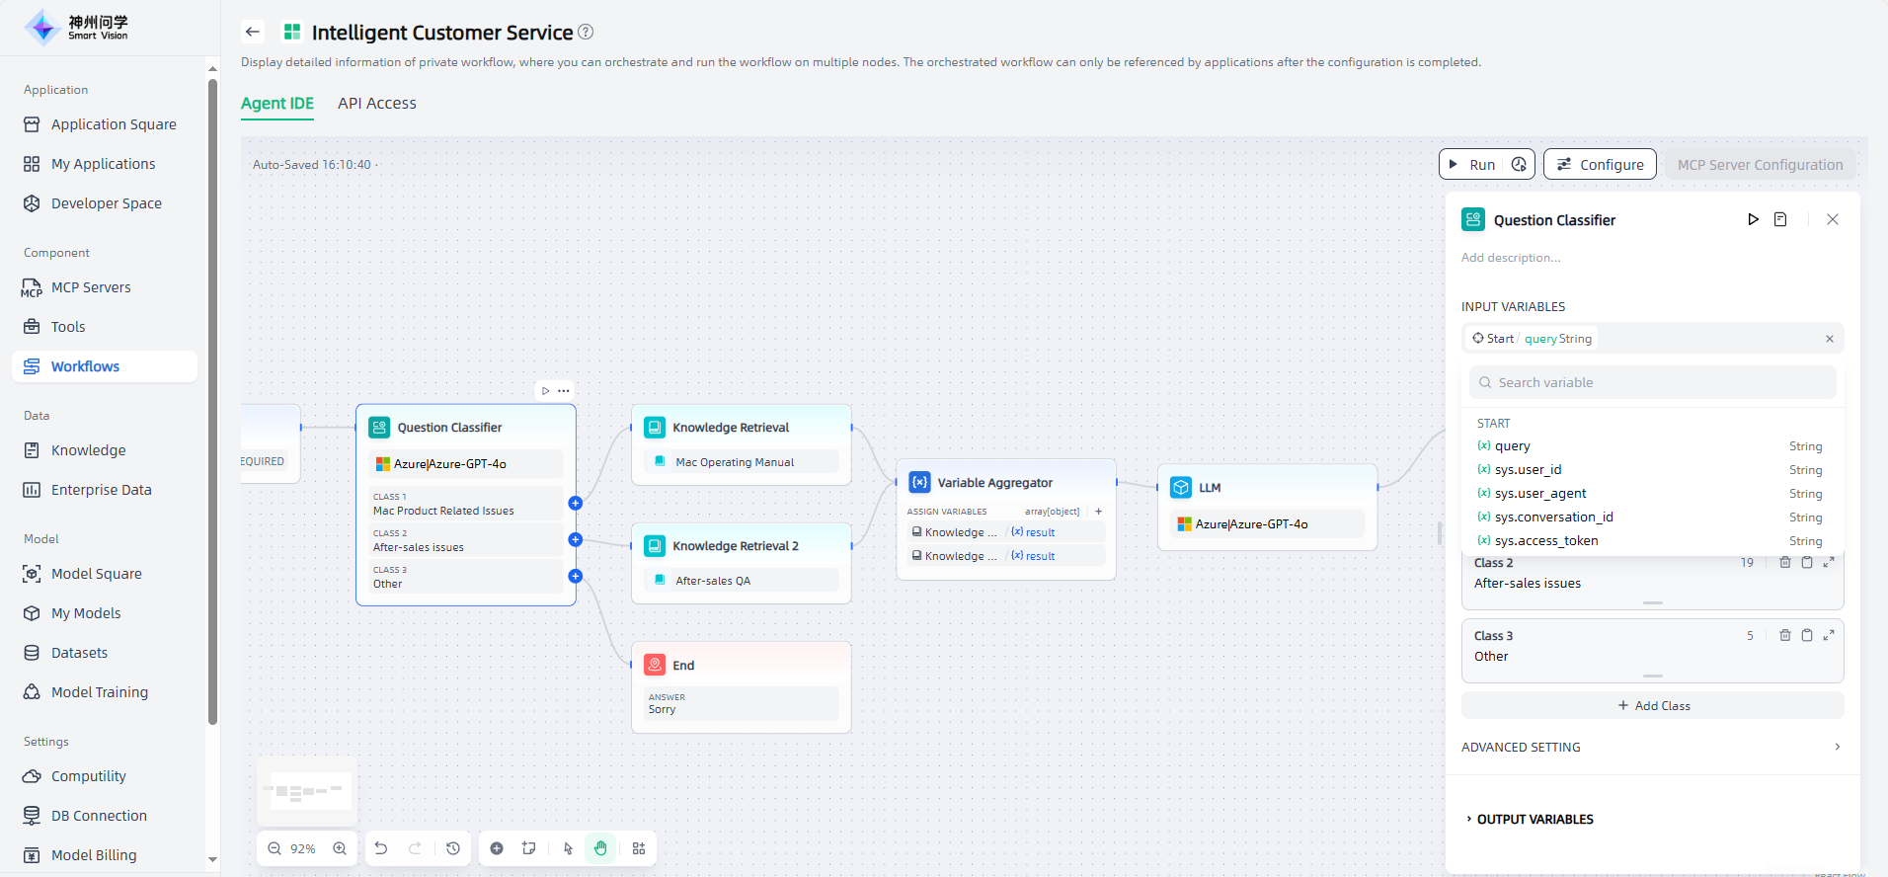Viewport: 1888px width, 877px height.
Task: Run this Question Classifier step
Action: pyautogui.click(x=1753, y=219)
